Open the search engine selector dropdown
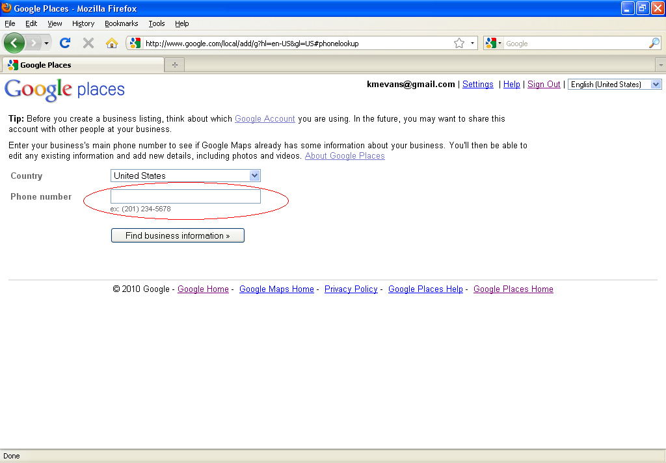666x463 pixels. pyautogui.click(x=494, y=43)
